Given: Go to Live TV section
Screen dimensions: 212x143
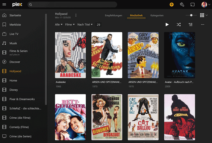Looking at the screenshot, I should tap(14, 34).
